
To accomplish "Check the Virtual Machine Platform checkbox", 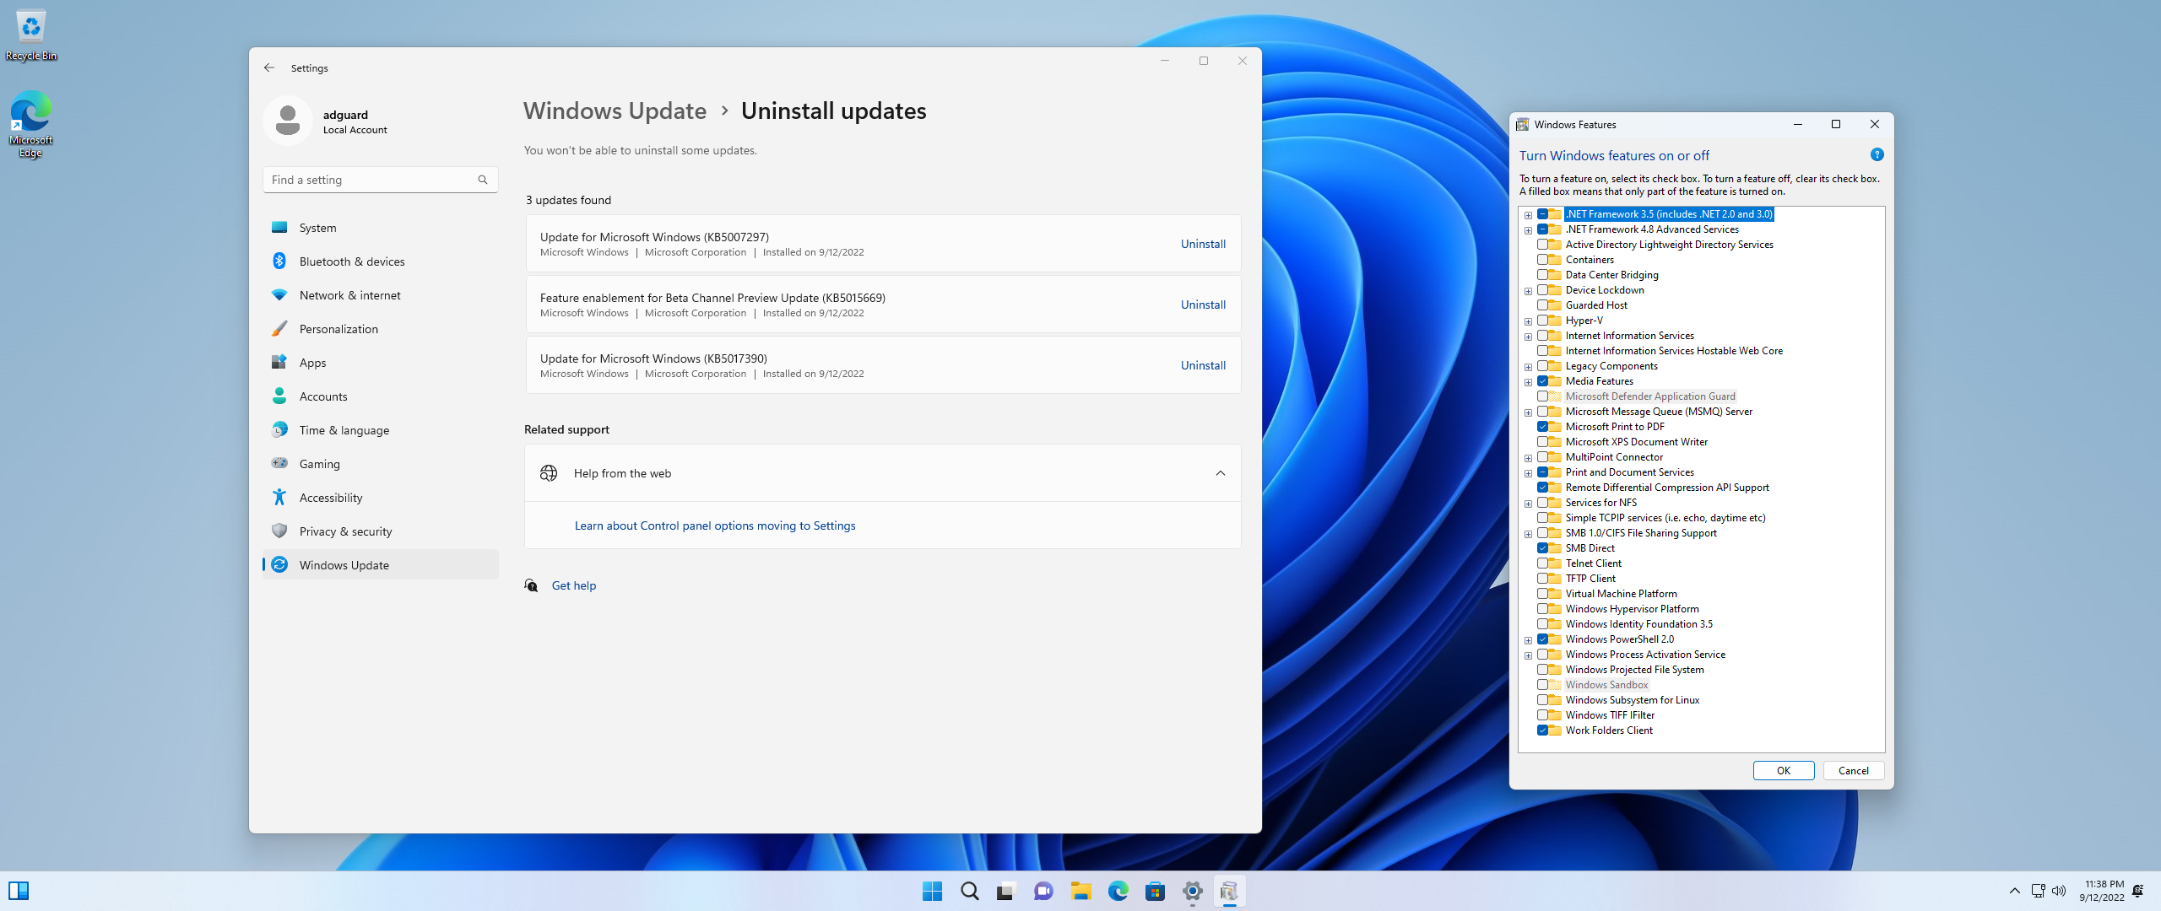I will tap(1543, 594).
